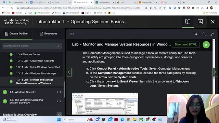Viewport: 219px width, 123px height.
Task: Go to next page arrow
Action: point(215,72)
